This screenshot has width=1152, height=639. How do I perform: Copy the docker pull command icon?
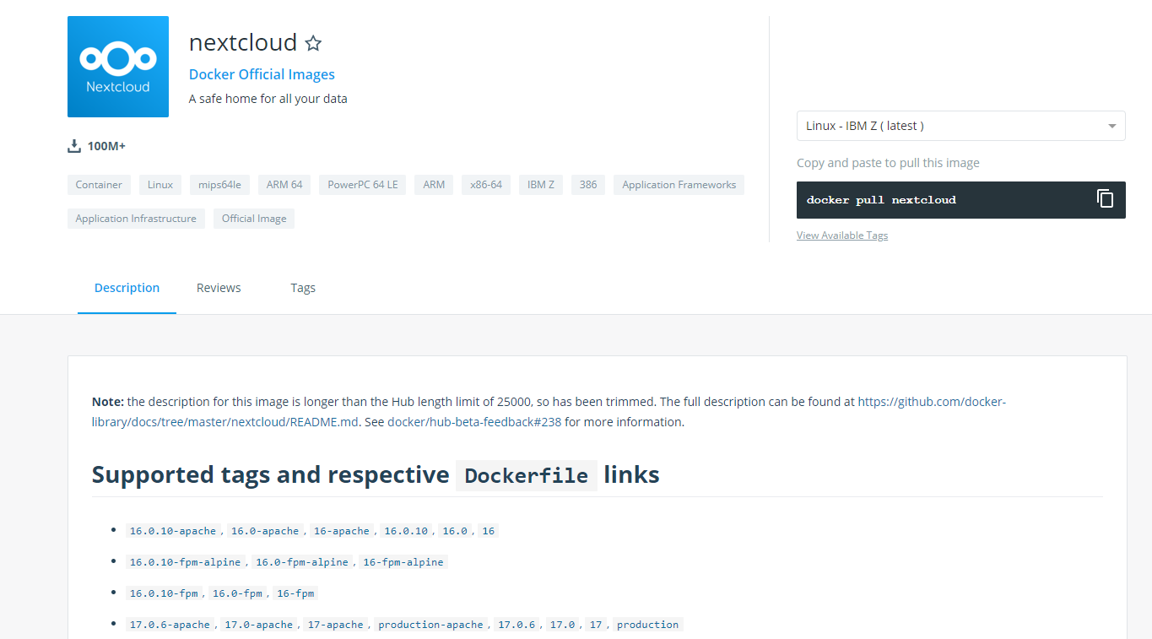click(1105, 199)
